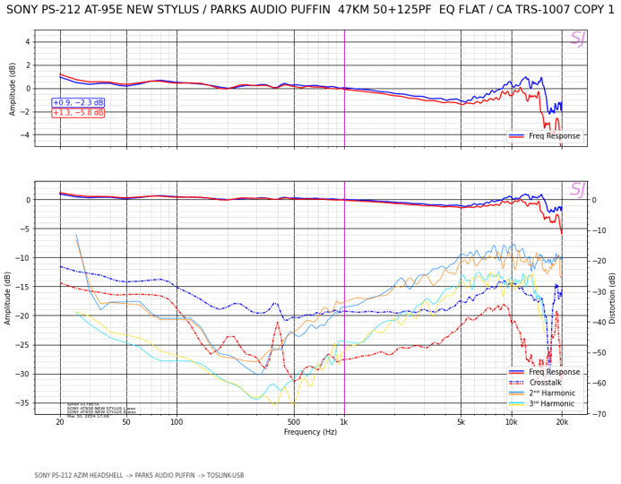The height and width of the screenshot is (484, 621).
Task: Click the blue-orange line sample beside 2nd Harmonic
Action: click(x=516, y=393)
